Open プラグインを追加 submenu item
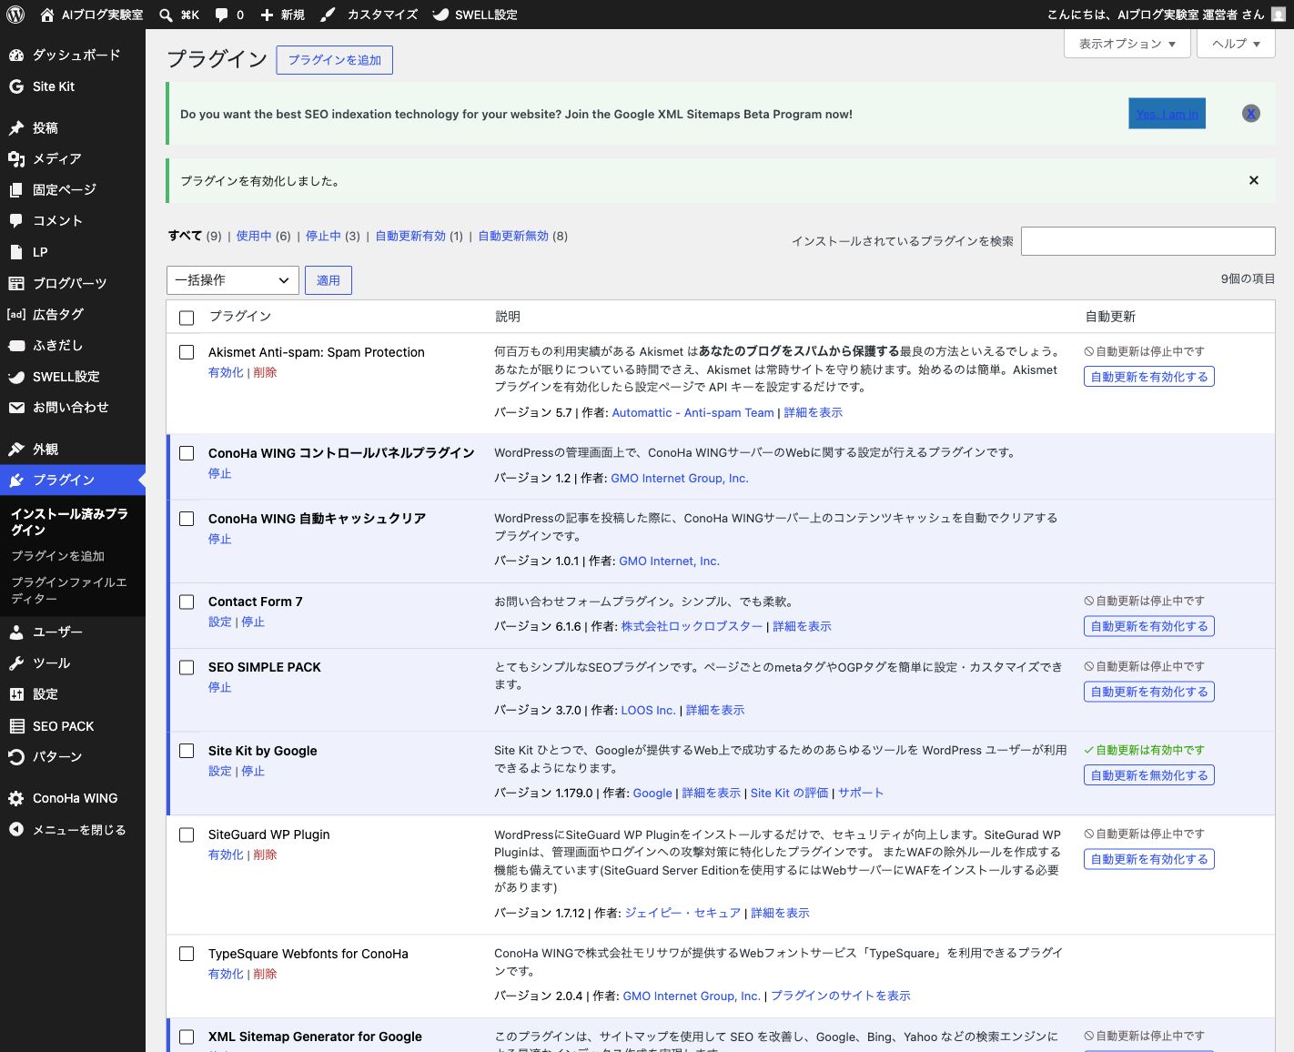Viewport: 1294px width, 1052px height. tap(58, 556)
